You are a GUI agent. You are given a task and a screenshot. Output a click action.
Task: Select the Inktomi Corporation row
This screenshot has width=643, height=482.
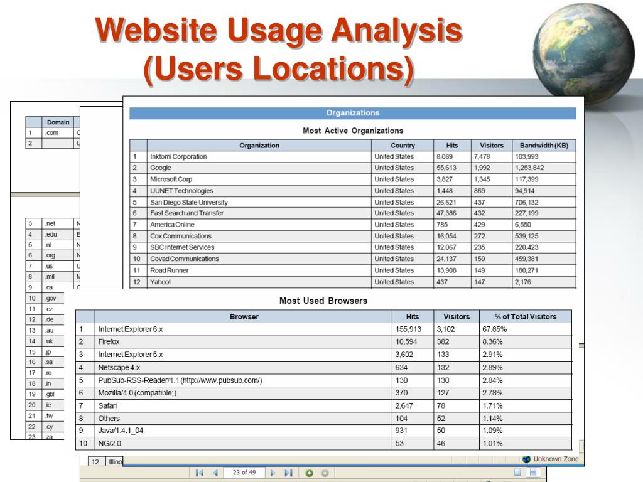point(353,156)
